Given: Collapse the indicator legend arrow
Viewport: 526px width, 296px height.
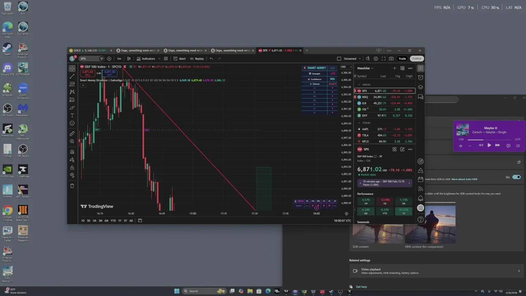Looking at the screenshot, I should [83, 85].
